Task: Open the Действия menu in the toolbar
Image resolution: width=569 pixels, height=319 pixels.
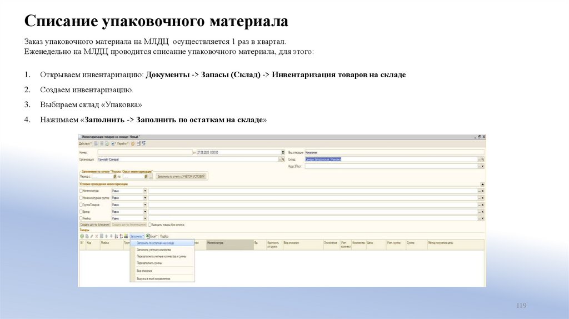Action: 84,144
